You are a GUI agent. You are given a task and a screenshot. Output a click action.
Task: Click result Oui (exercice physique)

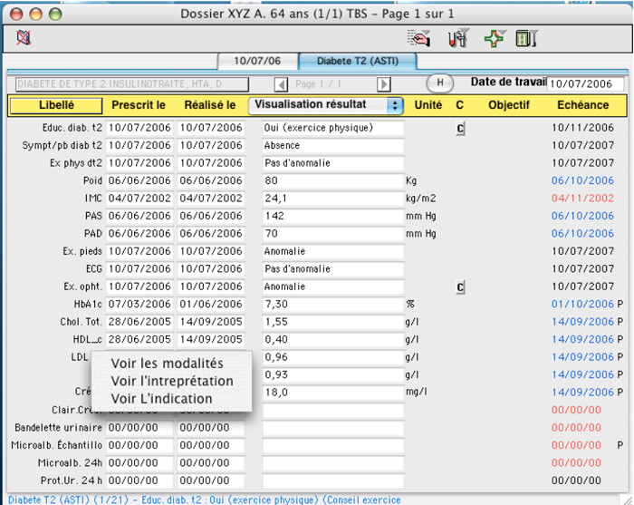click(333, 128)
